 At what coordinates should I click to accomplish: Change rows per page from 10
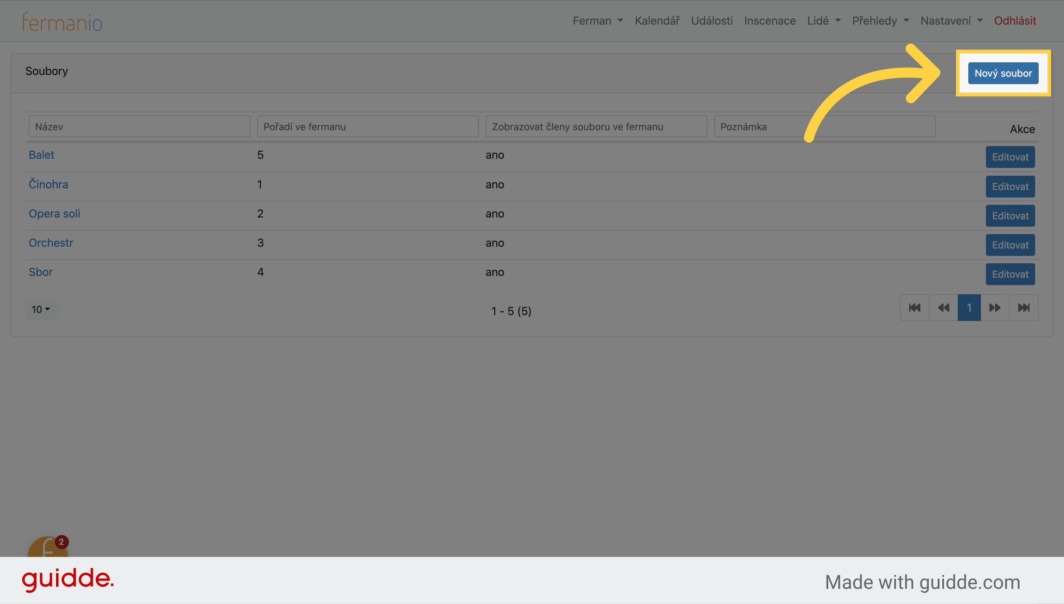(x=40, y=309)
